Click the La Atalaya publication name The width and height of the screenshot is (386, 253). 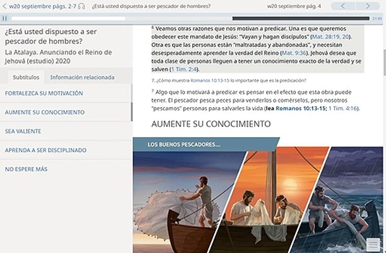58,57
